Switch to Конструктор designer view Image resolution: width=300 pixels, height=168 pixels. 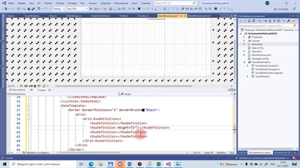(x=17, y=90)
